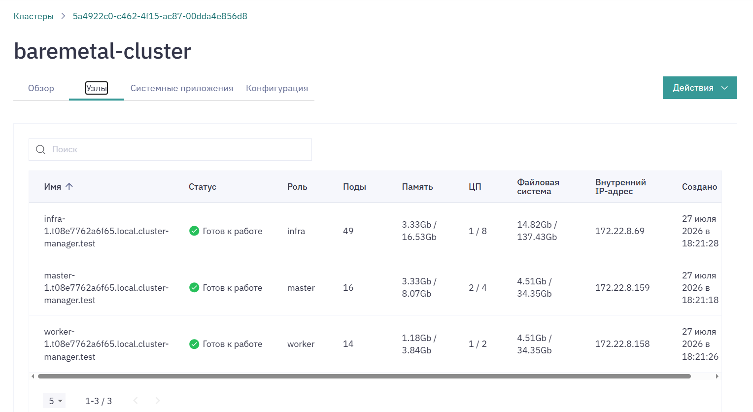Go to the next page arrow
This screenshot has height=412, width=753.
click(x=158, y=401)
